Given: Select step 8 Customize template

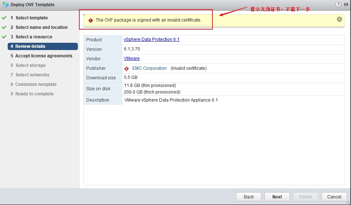Looking at the screenshot, I should pyautogui.click(x=34, y=84).
